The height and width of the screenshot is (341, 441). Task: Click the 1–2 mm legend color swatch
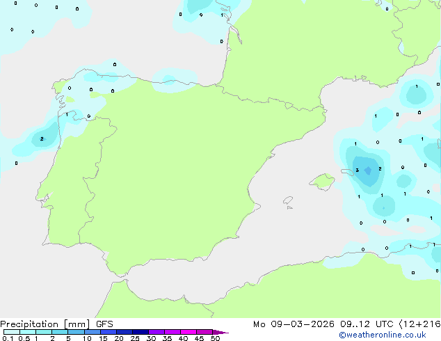tap(44, 332)
